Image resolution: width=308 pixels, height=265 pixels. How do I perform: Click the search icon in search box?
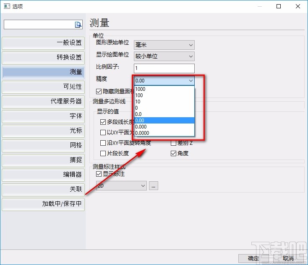click(78, 25)
